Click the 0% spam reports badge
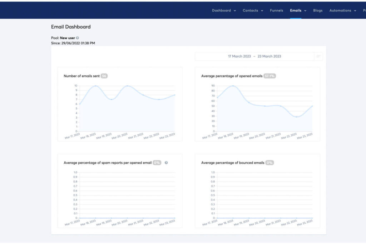This screenshot has width=366, height=244. (x=157, y=163)
